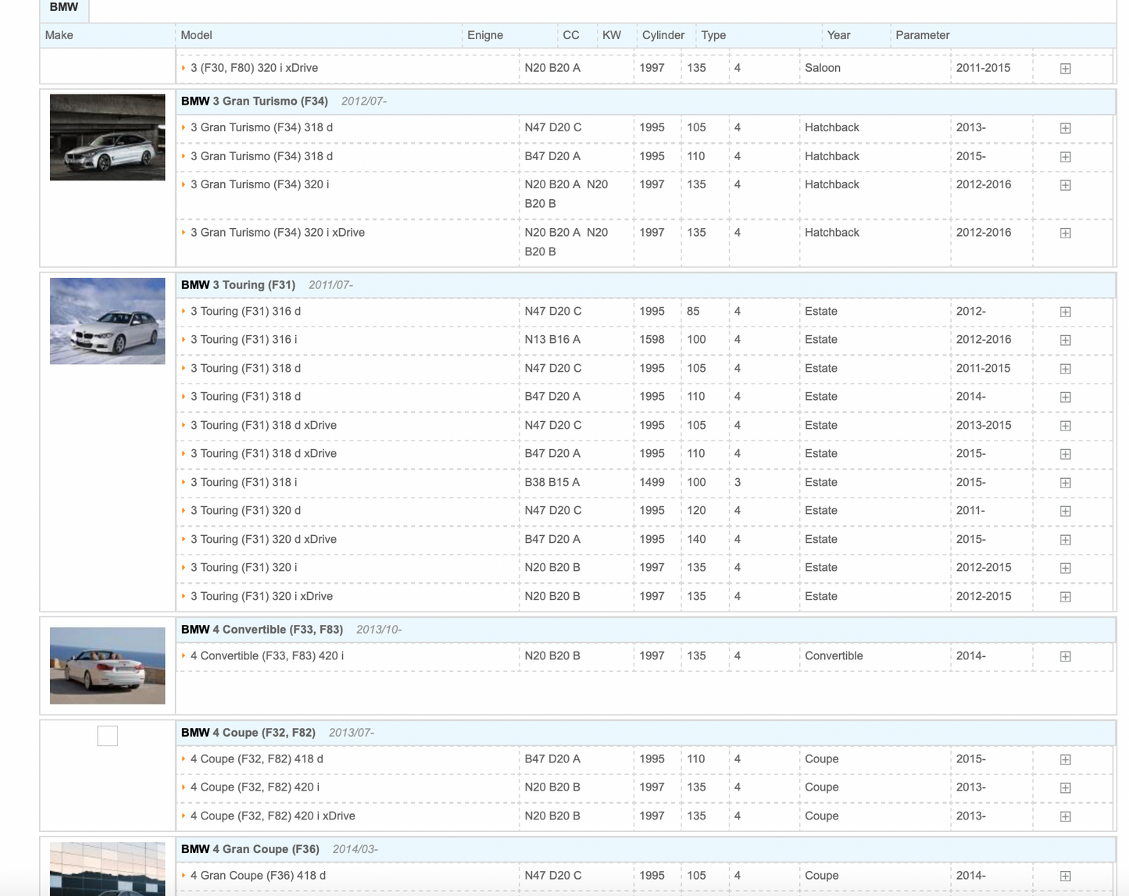Click the KW column header
1129x896 pixels.
click(612, 35)
